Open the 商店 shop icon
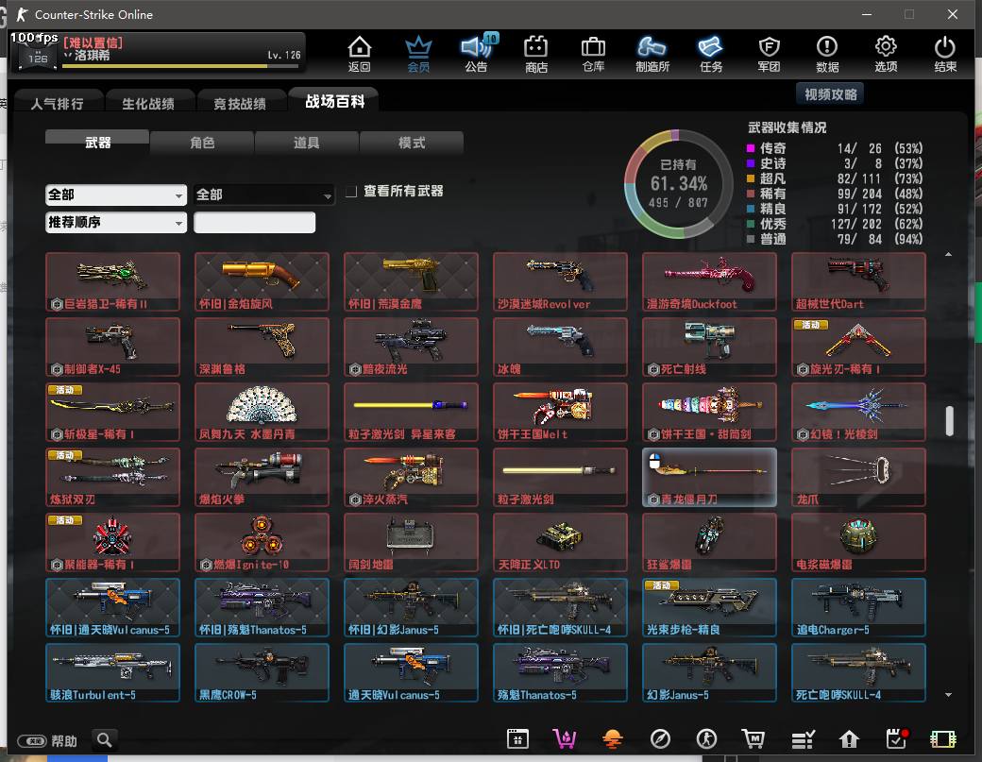 pos(536,54)
